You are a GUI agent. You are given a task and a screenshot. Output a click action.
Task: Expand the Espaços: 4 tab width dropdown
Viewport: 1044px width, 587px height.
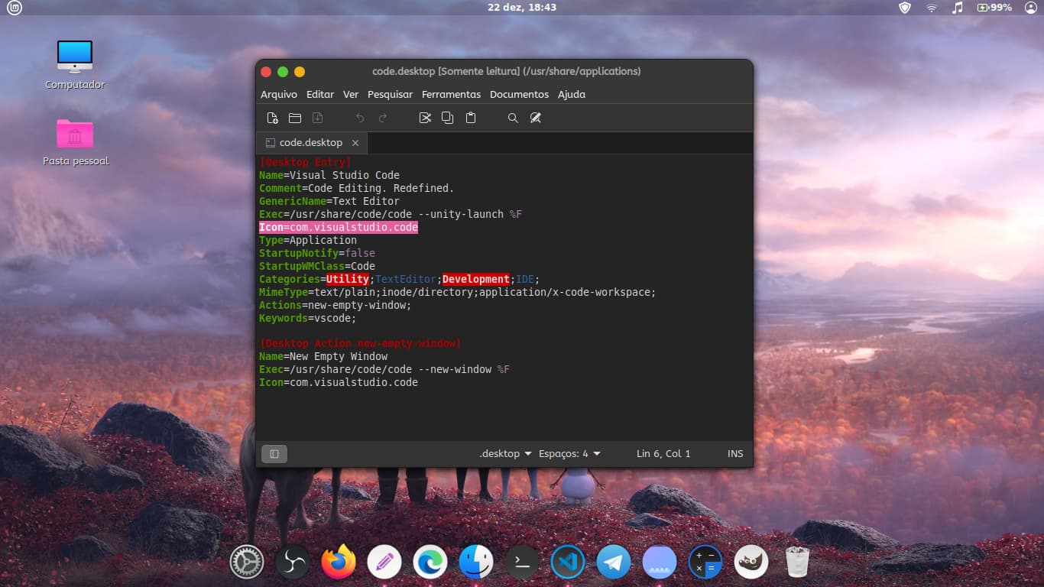pyautogui.click(x=569, y=454)
